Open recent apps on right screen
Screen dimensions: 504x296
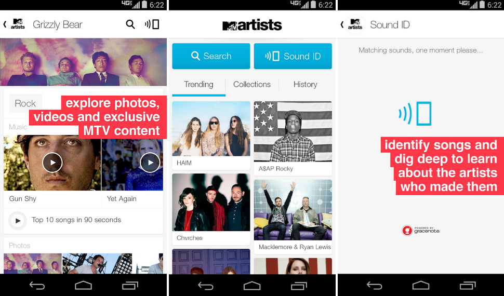[x=467, y=286]
